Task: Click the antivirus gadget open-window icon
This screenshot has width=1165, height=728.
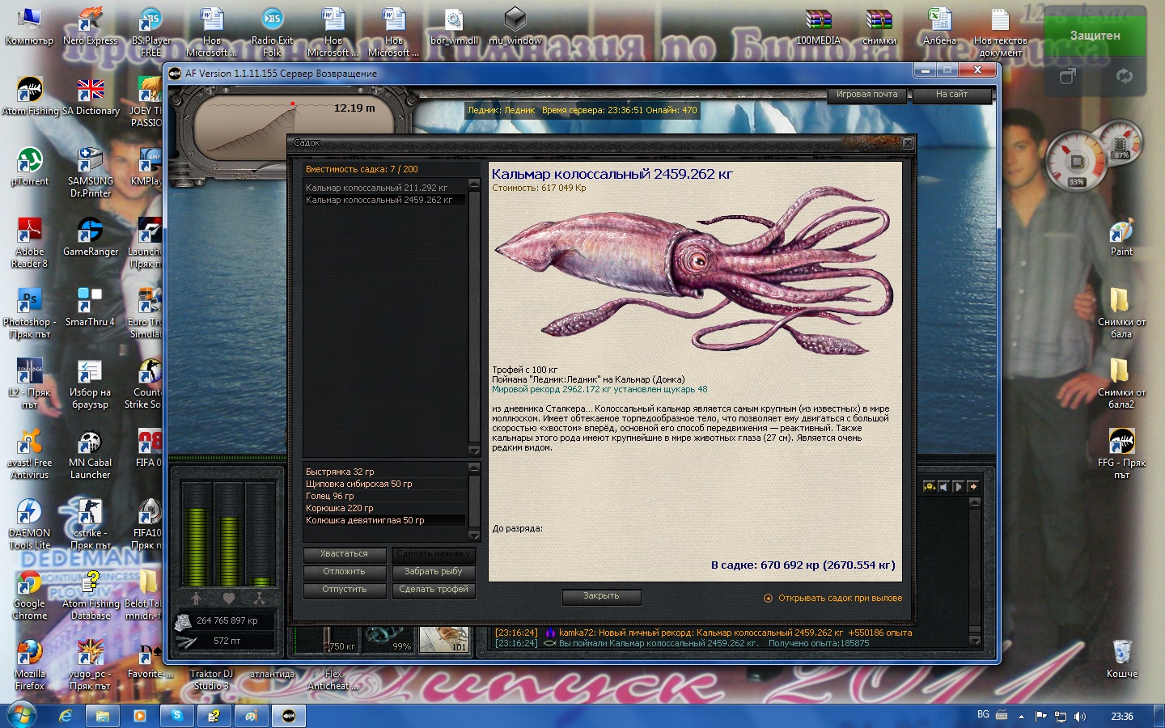Action: pyautogui.click(x=1068, y=76)
